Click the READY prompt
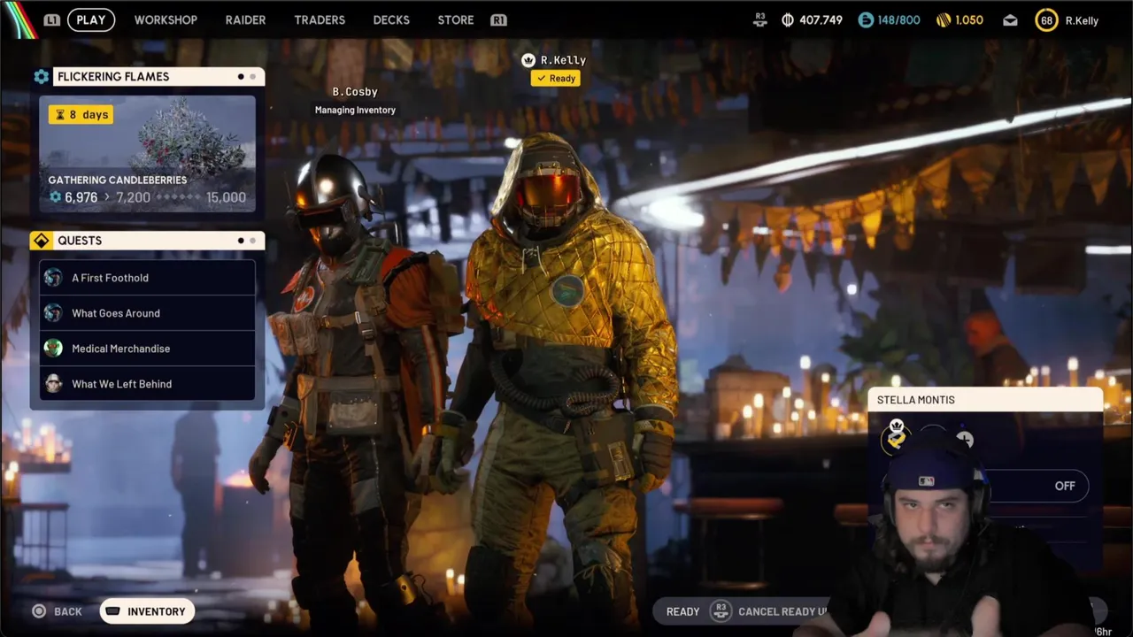Image resolution: width=1133 pixels, height=637 pixels. pos(682,611)
